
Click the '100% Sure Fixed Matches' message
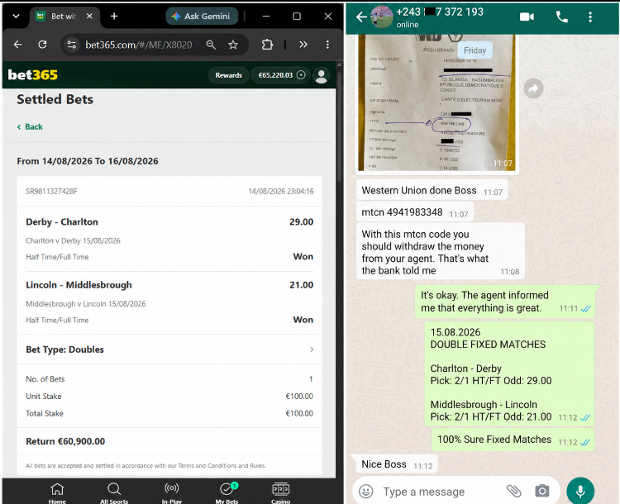click(x=513, y=440)
